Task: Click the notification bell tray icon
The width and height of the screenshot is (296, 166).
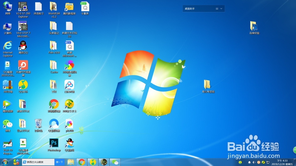Action: pyautogui.click(x=249, y=162)
